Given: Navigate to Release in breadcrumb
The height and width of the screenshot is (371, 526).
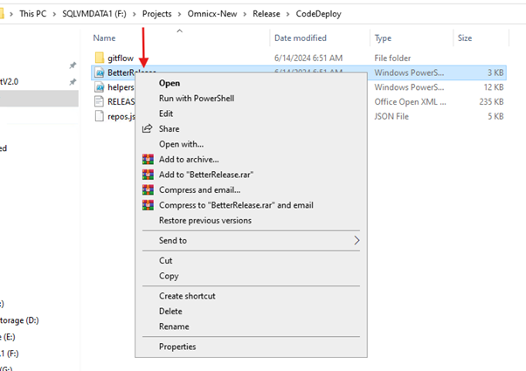Looking at the screenshot, I should 266,14.
